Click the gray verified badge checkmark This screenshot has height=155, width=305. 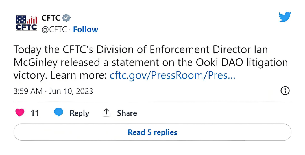(x=66, y=18)
